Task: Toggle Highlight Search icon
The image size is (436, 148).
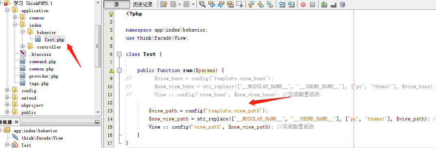Action: (x=230, y=4)
